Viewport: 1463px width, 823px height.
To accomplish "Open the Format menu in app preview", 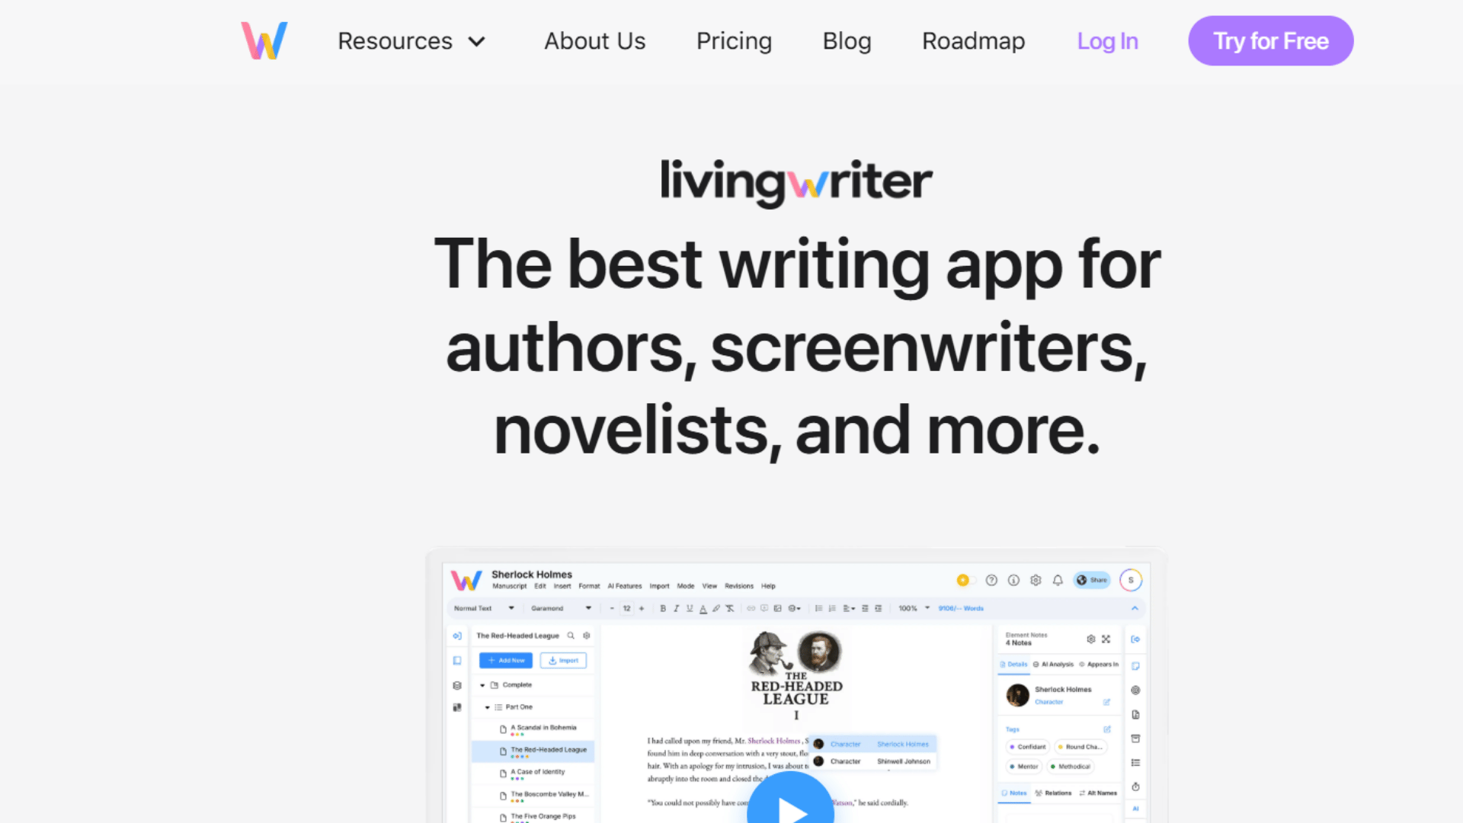I will (589, 586).
